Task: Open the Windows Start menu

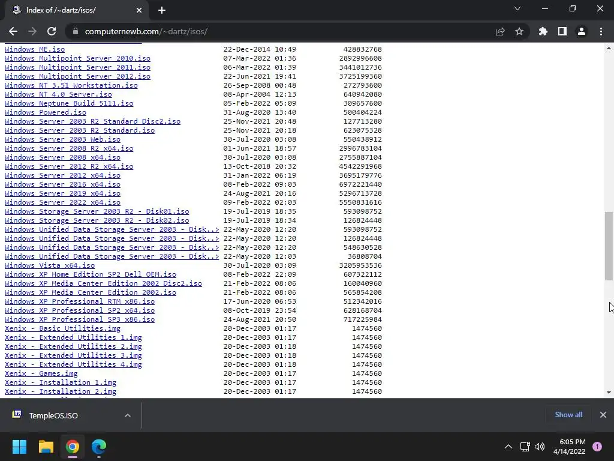Action: pos(19,447)
